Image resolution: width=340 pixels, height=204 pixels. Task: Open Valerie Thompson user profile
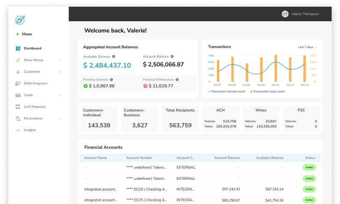pos(300,14)
